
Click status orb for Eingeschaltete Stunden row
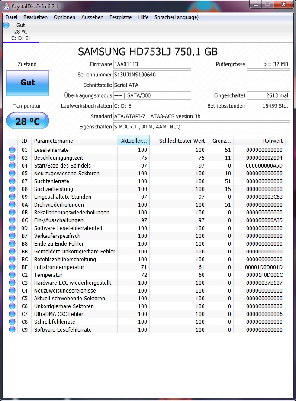[12, 197]
